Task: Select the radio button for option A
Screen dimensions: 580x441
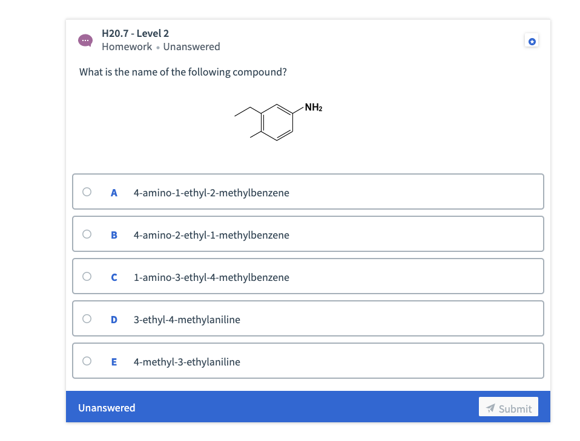Action: [87, 191]
